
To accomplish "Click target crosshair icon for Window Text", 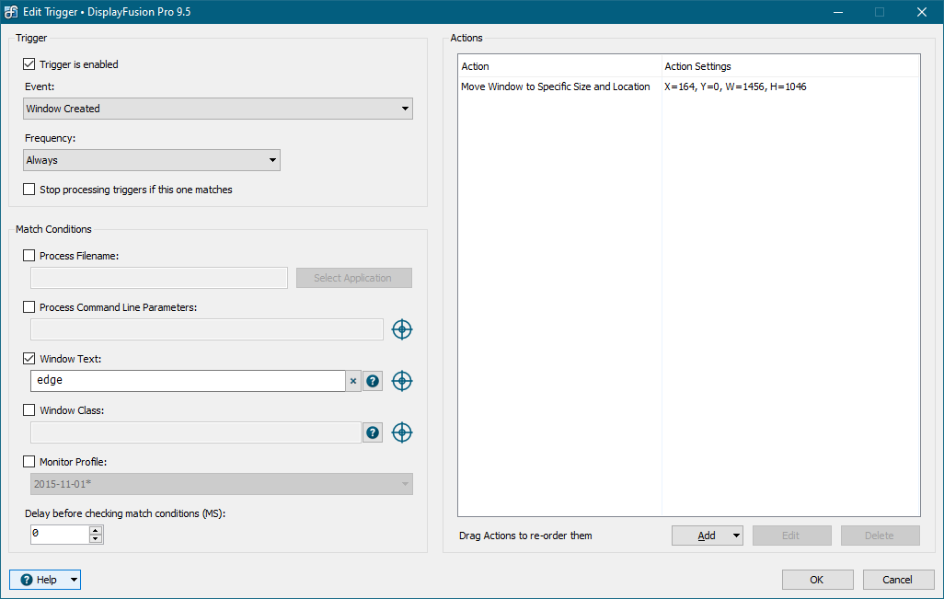I will pos(402,381).
